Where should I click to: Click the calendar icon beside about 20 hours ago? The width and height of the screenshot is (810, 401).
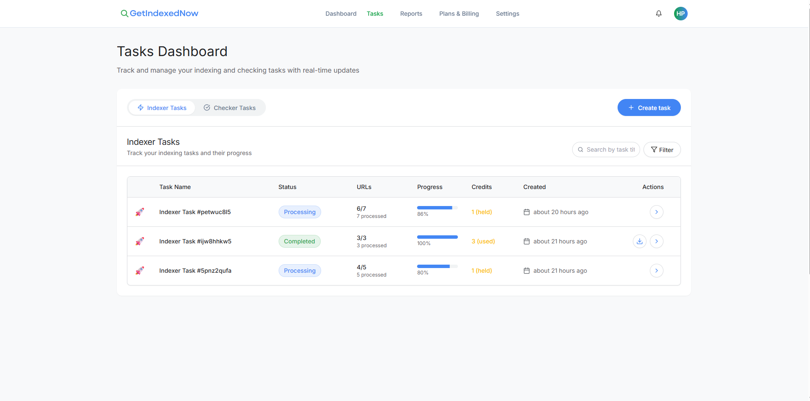pyautogui.click(x=527, y=212)
